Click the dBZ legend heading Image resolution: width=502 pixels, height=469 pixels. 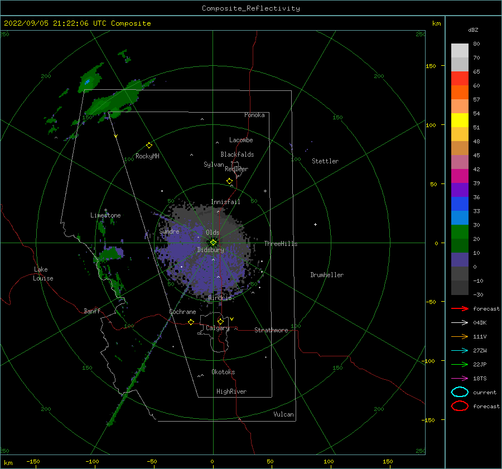(473, 30)
